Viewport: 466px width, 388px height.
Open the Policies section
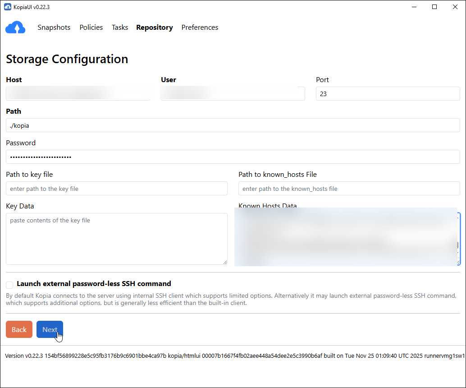[91, 28]
